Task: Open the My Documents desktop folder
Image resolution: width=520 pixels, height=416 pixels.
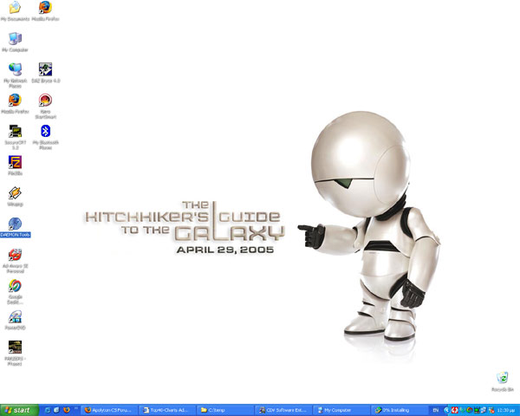Action: click(x=15, y=10)
